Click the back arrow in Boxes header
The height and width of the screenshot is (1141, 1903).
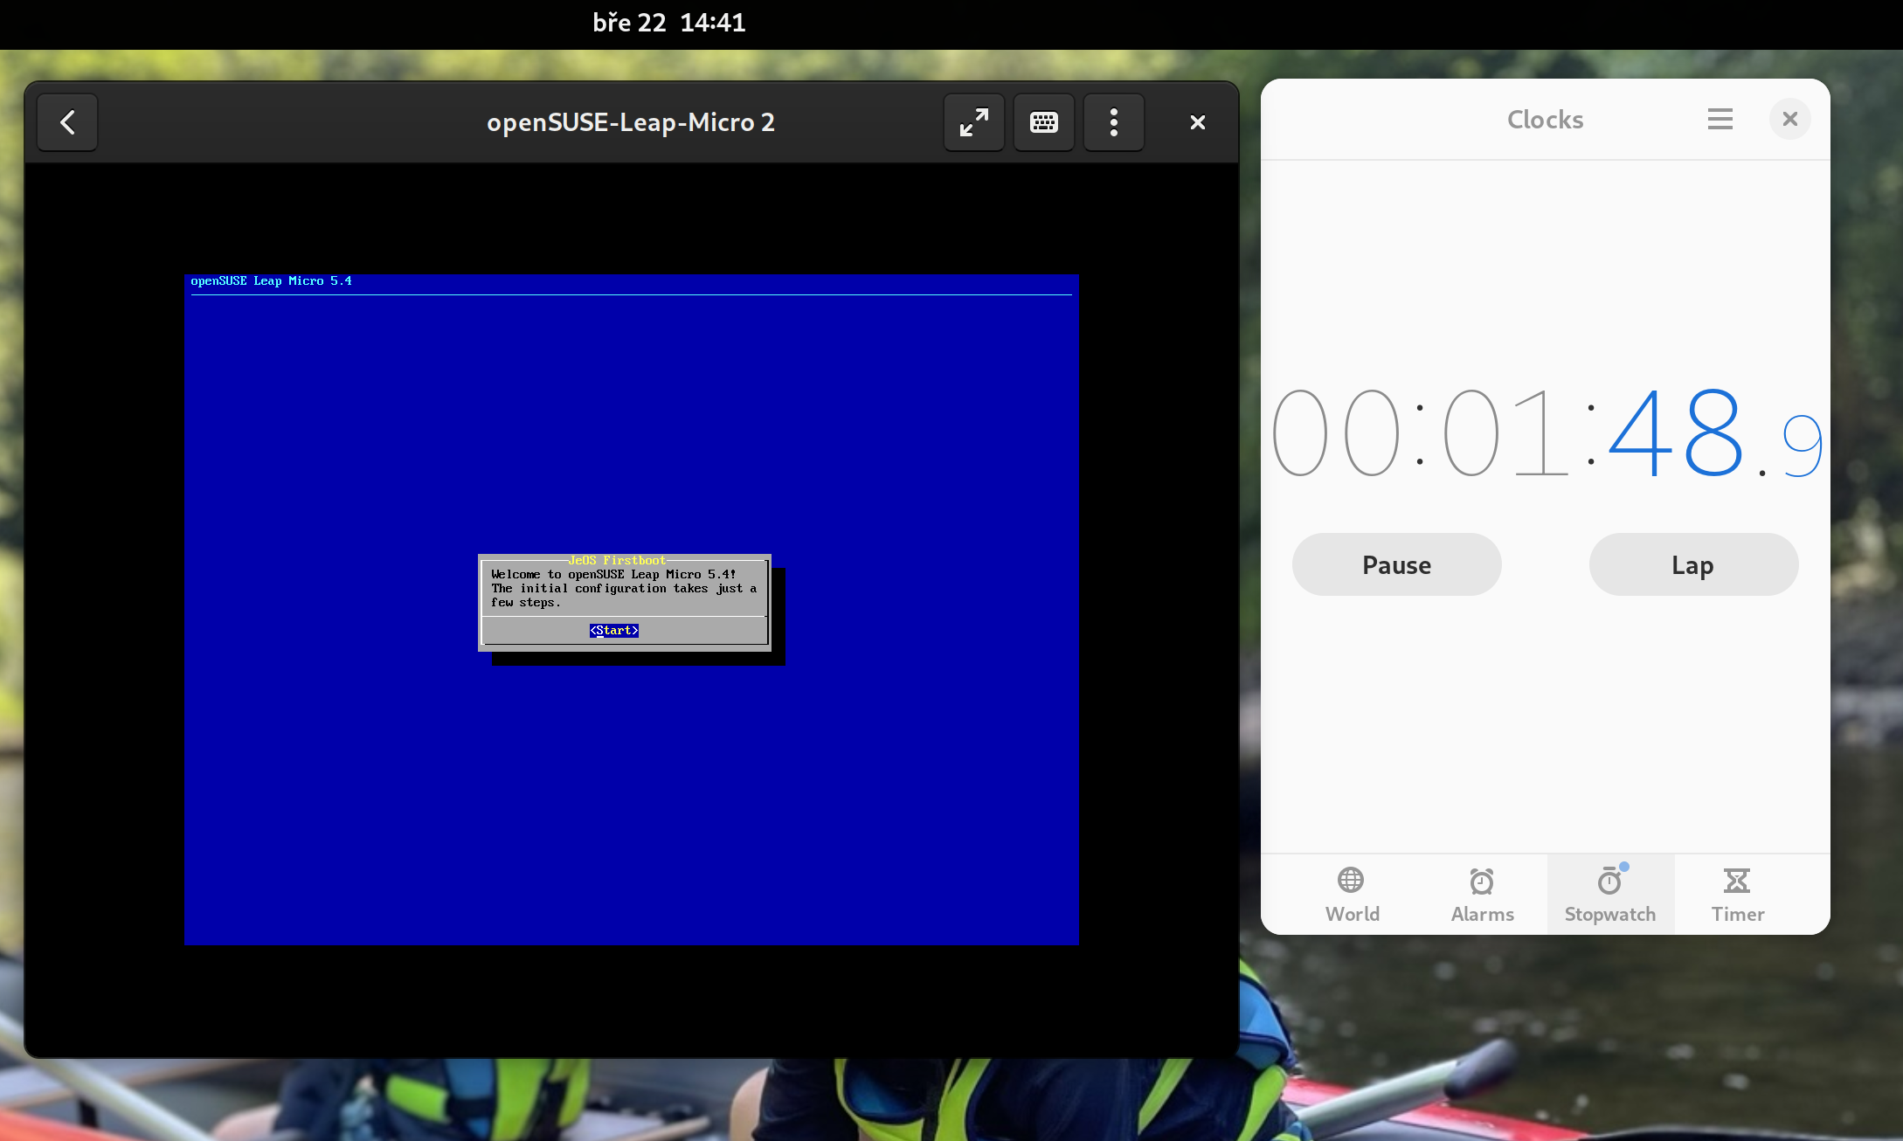click(x=67, y=122)
